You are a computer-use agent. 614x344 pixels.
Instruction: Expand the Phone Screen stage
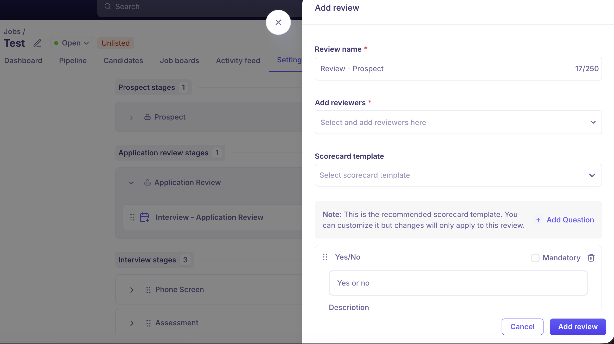tap(132, 290)
